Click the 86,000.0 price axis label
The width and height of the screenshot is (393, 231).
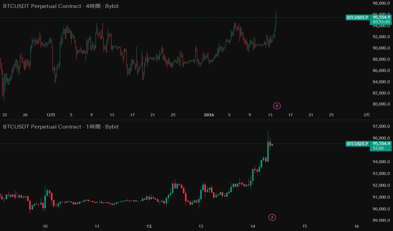click(381, 71)
